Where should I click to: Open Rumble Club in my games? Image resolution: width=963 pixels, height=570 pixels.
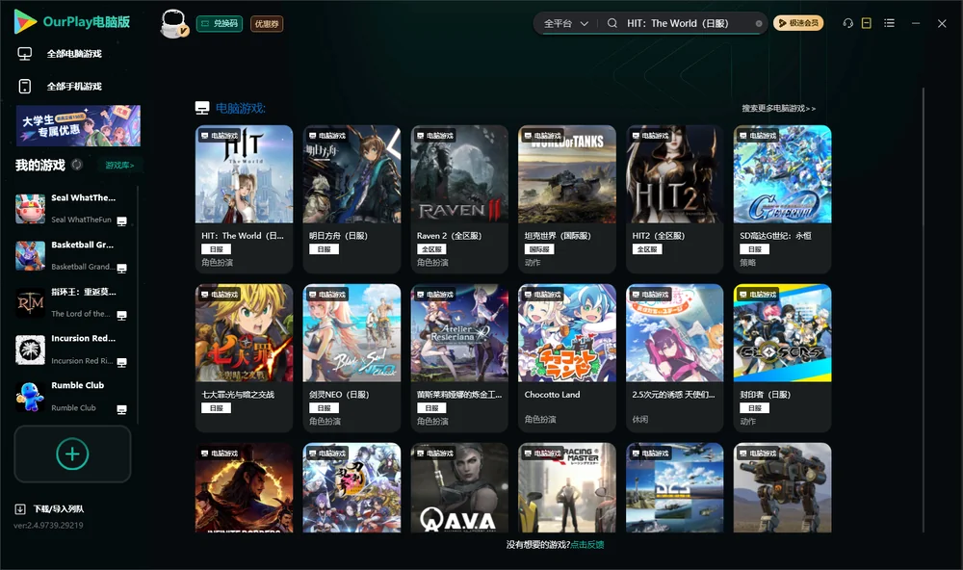72,397
